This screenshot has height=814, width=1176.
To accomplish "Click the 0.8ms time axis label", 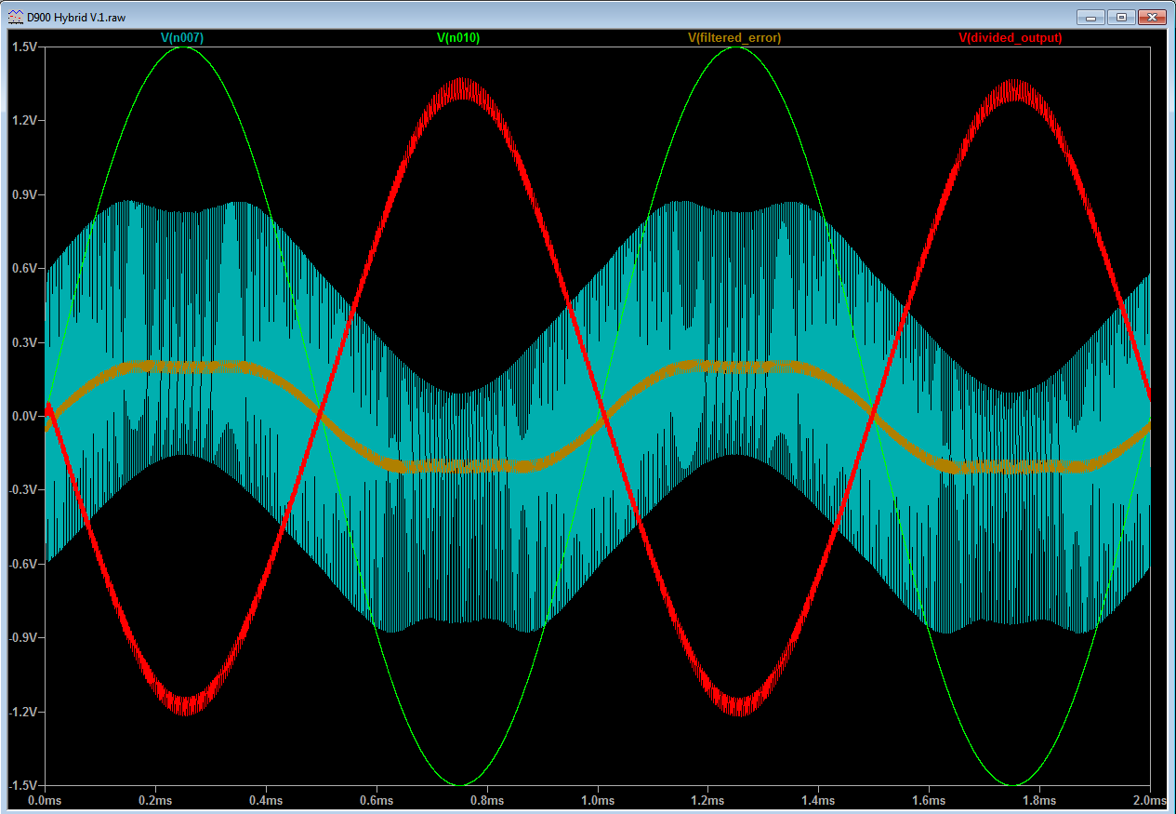I will pos(488,800).
